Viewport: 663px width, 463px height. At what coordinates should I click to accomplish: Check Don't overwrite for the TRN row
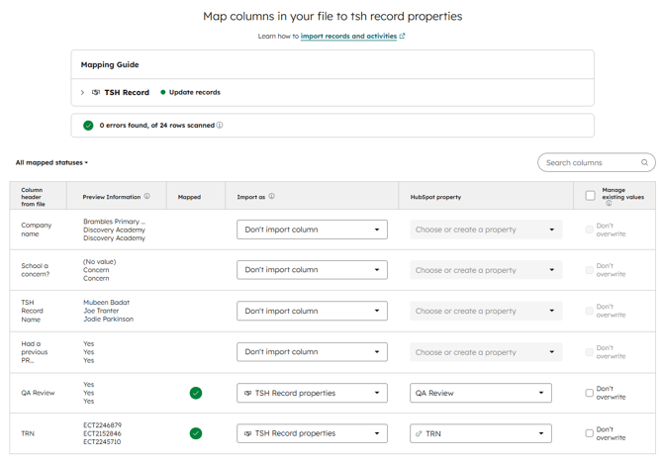(x=590, y=433)
